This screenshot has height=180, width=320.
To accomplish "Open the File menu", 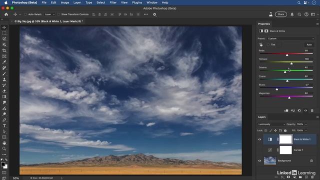I will (x=44, y=2).
